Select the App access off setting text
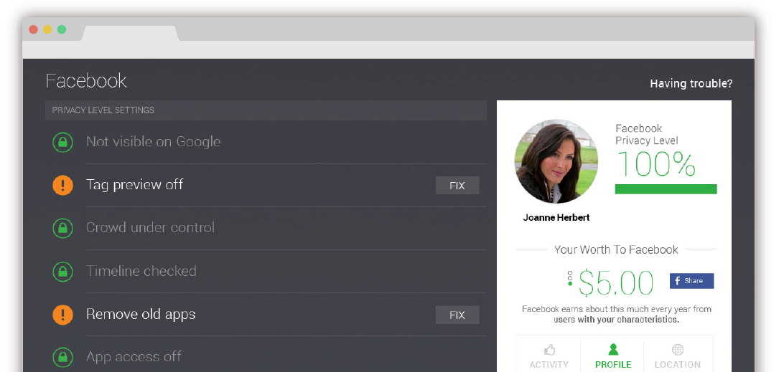This screenshot has width=784, height=372. (x=134, y=356)
